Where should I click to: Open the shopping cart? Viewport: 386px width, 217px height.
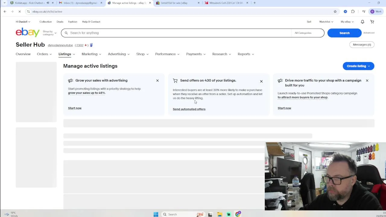tap(372, 22)
